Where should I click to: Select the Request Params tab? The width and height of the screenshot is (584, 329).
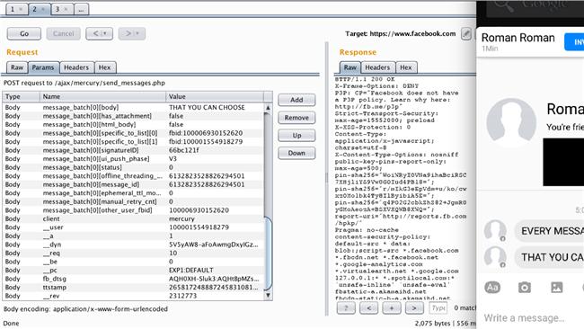[43, 67]
